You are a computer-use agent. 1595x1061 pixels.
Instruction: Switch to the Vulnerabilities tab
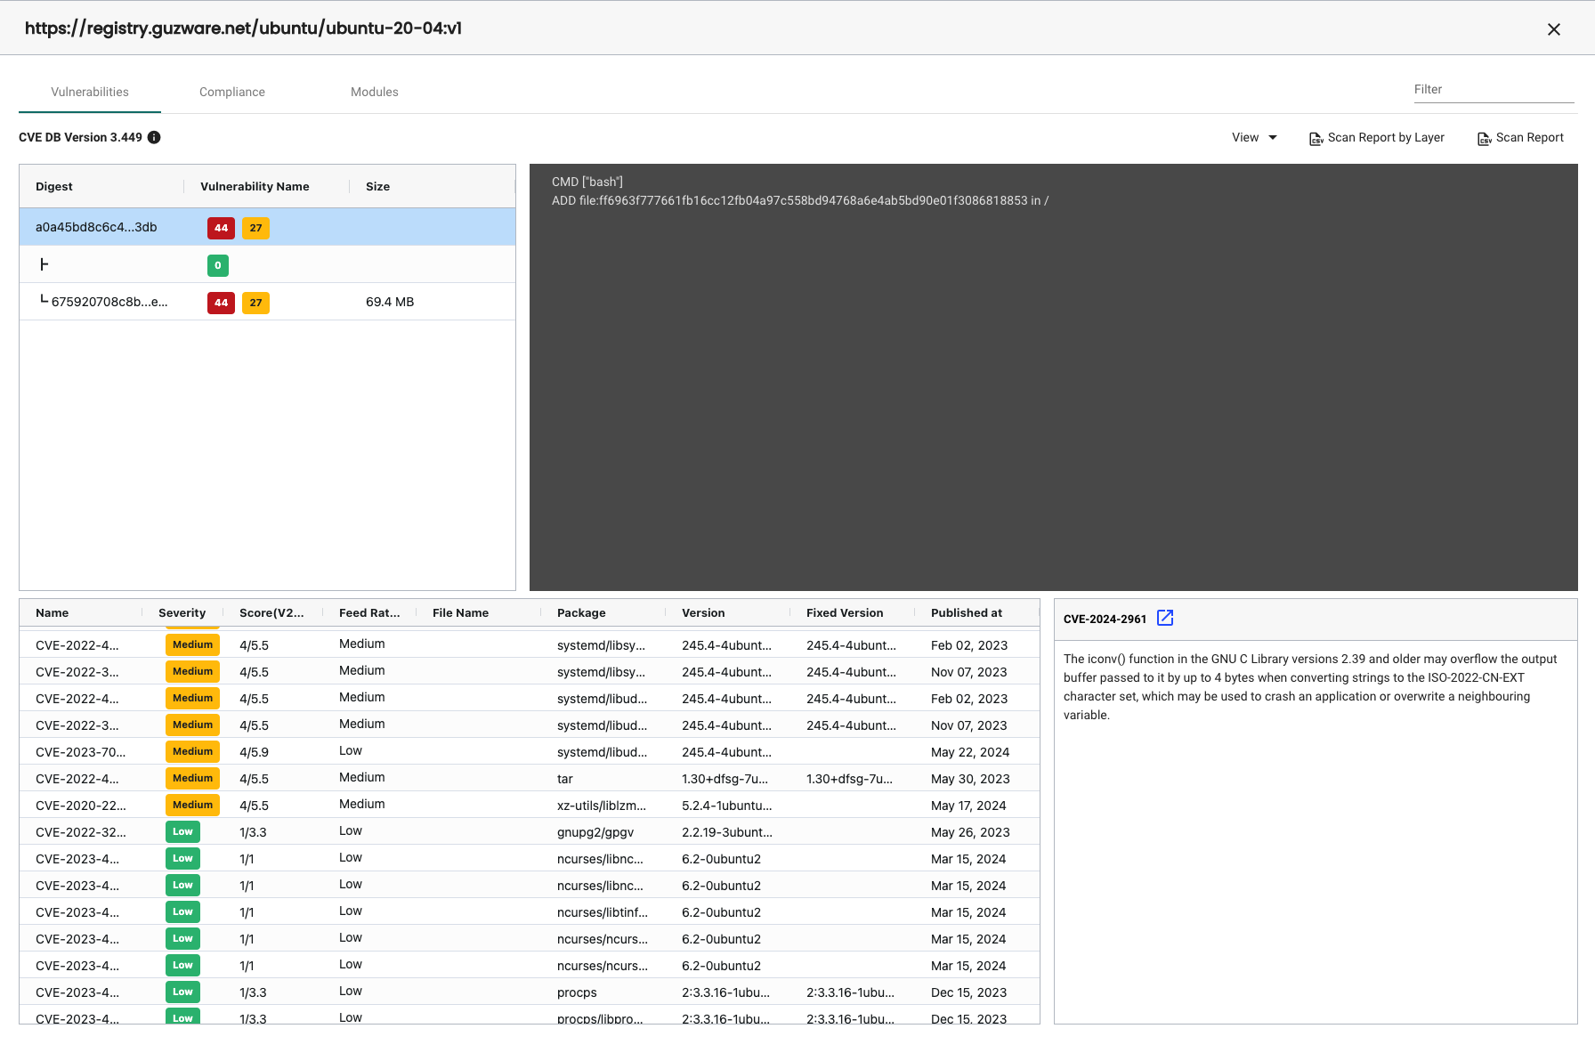click(x=90, y=92)
